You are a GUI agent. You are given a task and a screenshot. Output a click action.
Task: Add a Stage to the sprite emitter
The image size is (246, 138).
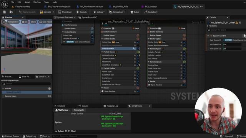(x=182, y=28)
